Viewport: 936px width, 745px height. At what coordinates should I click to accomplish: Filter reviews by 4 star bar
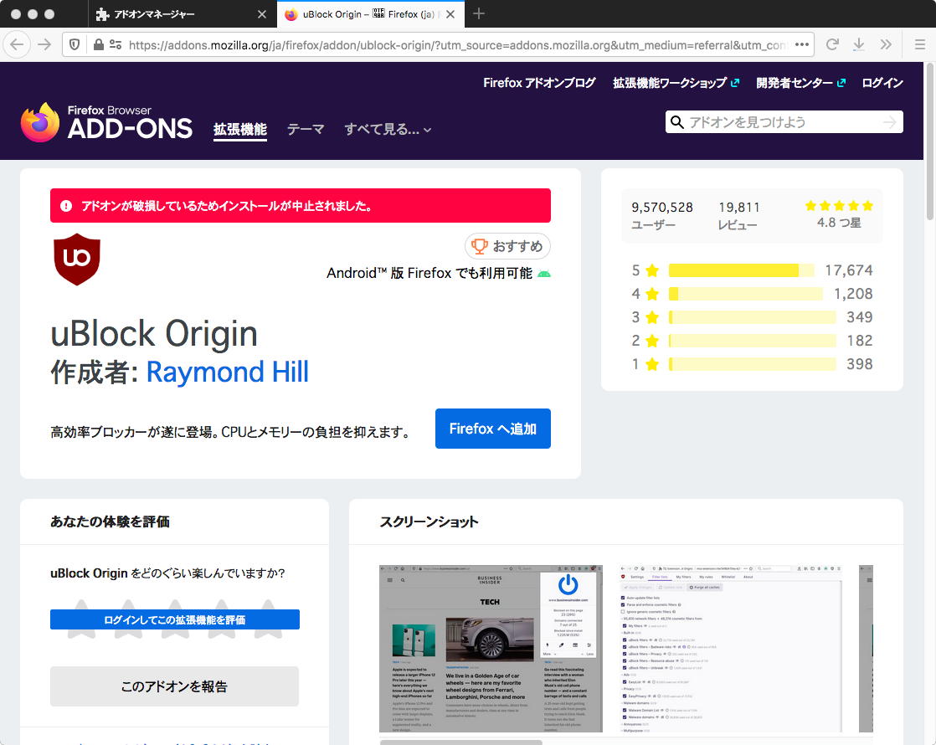746,294
